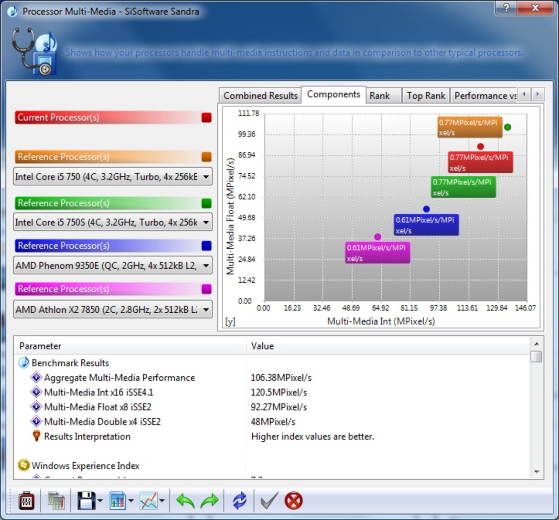This screenshot has height=520, width=559.
Task: Click the [y] axis toggle label
Action: point(230,321)
